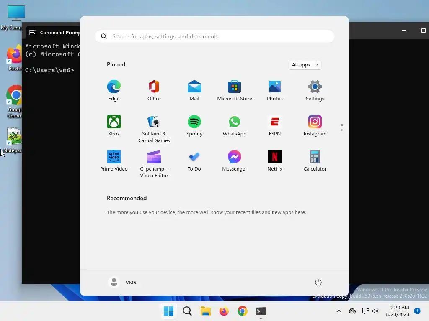Open WhatsApp pinned app

[x=235, y=125]
